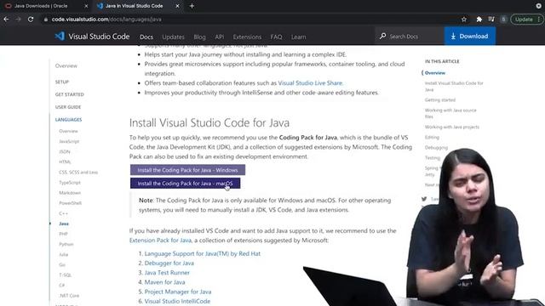This screenshot has width=545, height=306.
Task: Open CSS, SCSS and Less sidebar page
Action: pyautogui.click(x=78, y=172)
